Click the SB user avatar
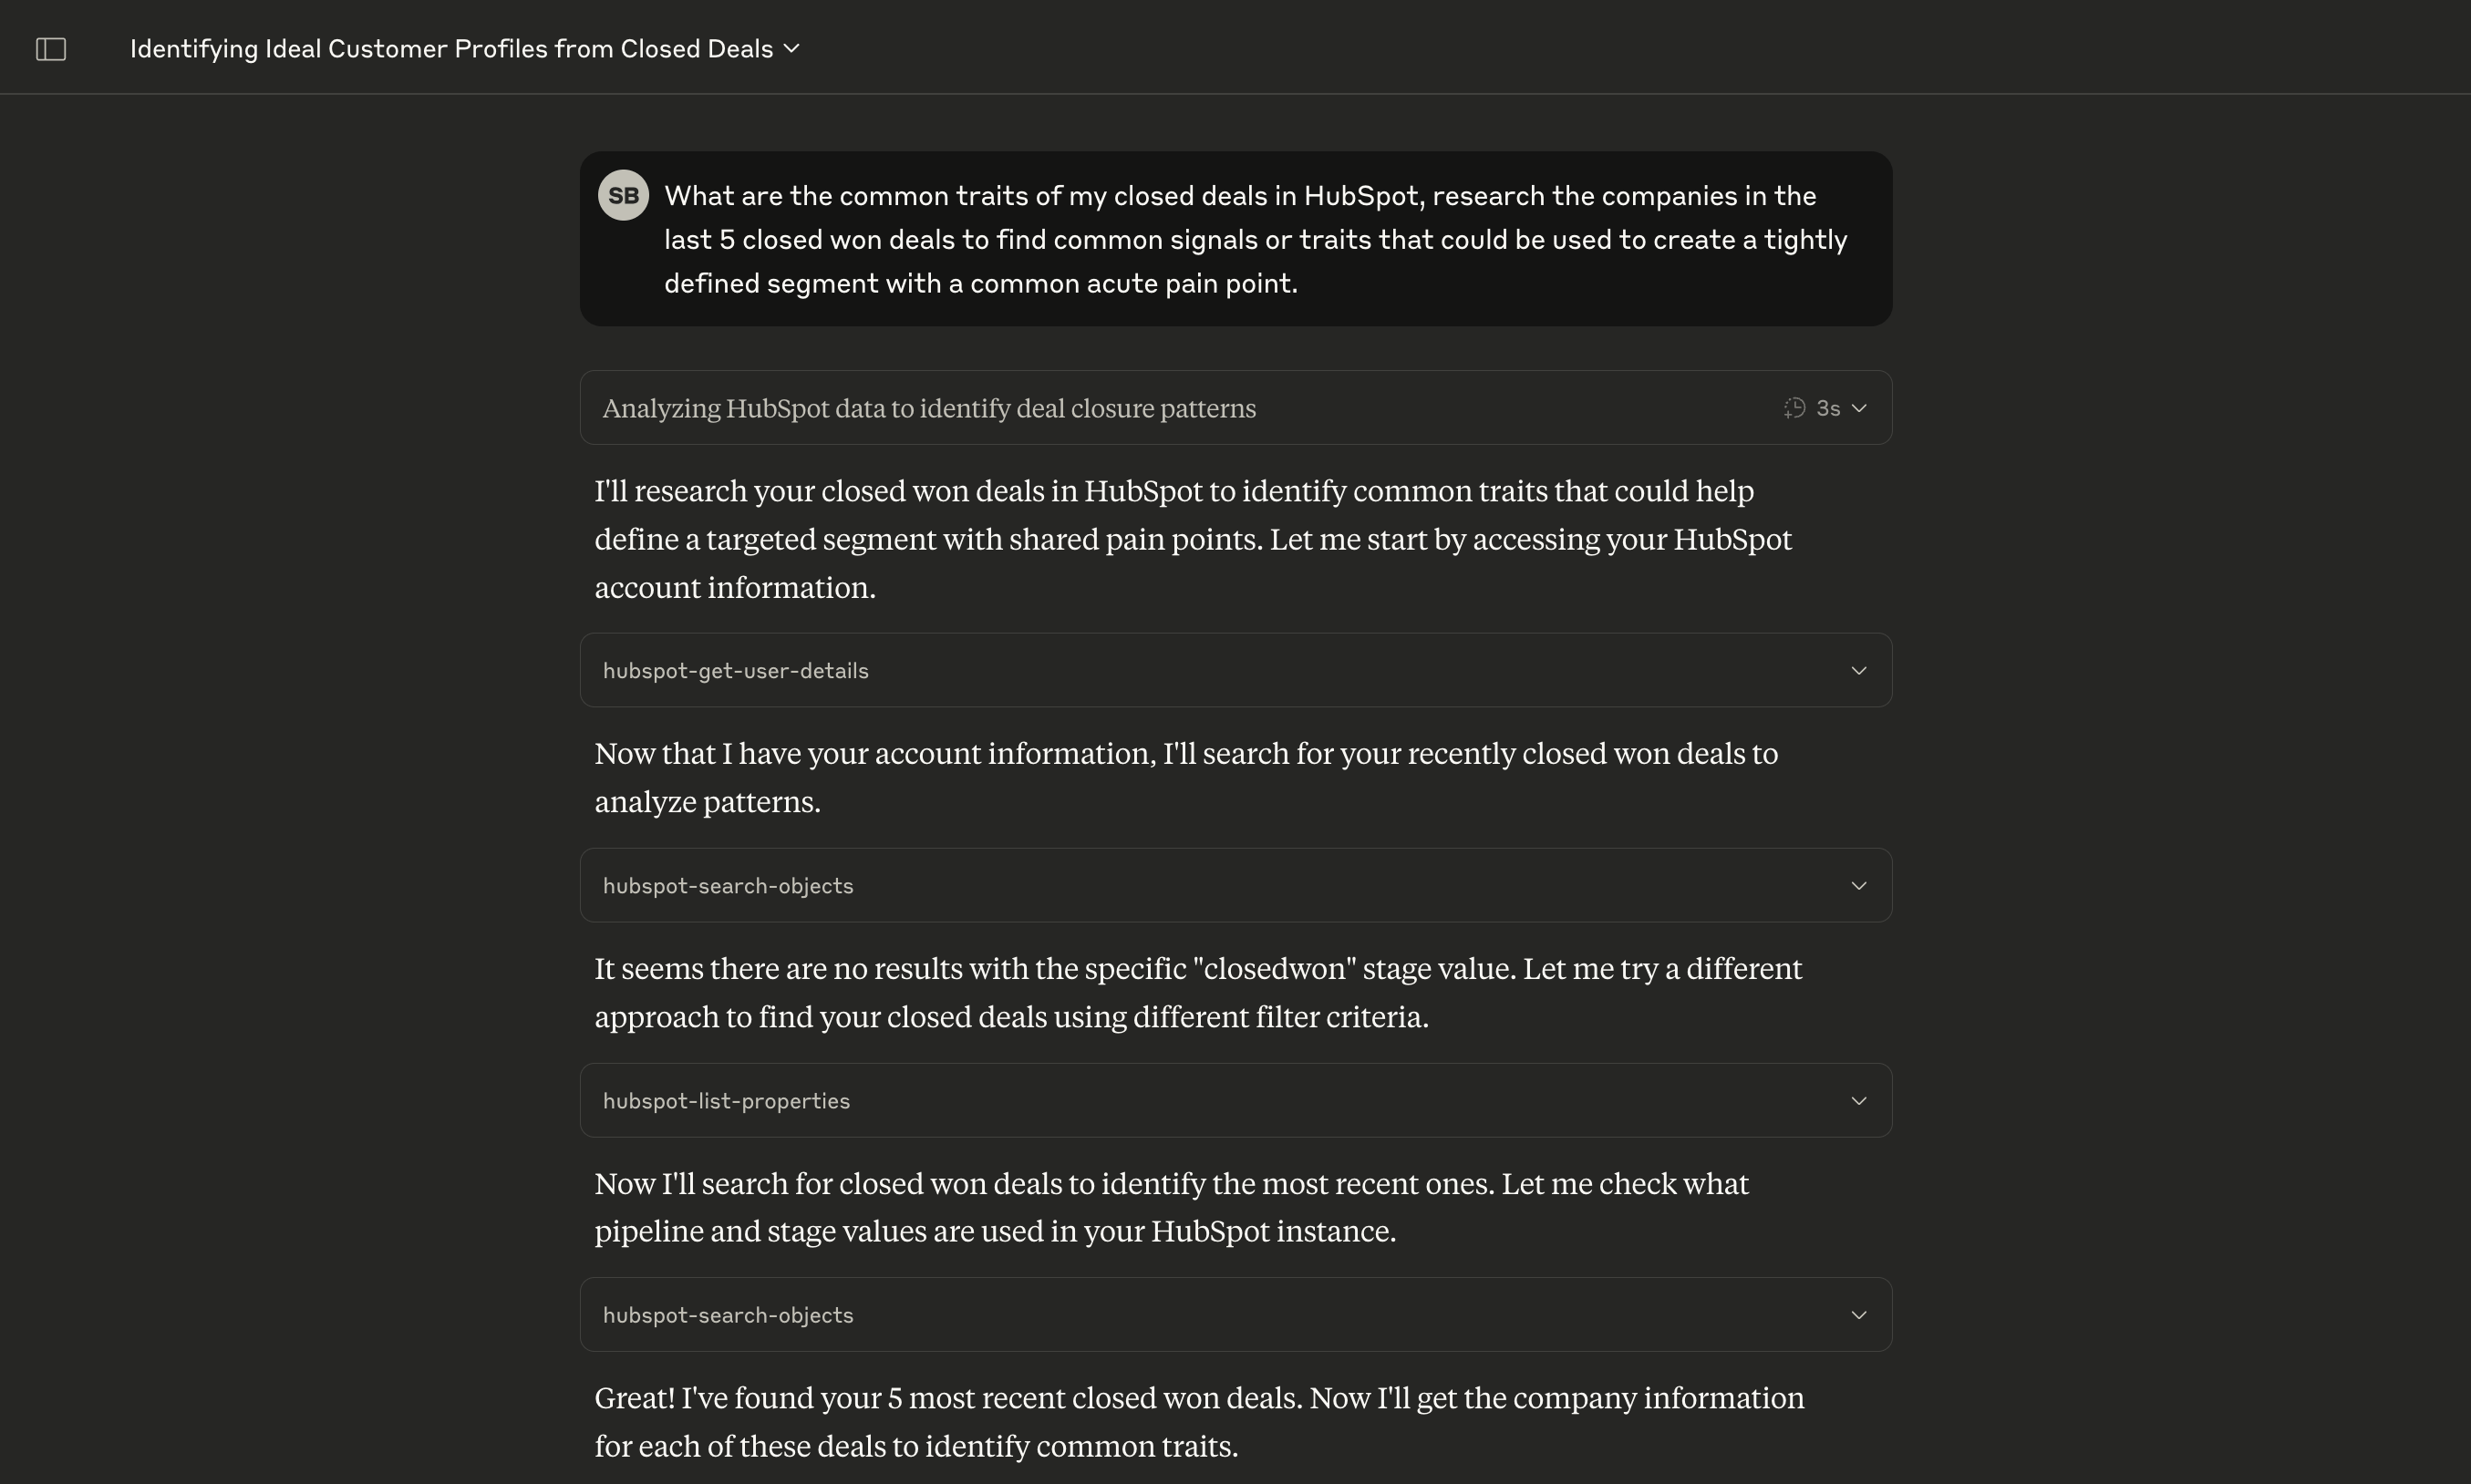2471x1484 pixels. tap(623, 195)
